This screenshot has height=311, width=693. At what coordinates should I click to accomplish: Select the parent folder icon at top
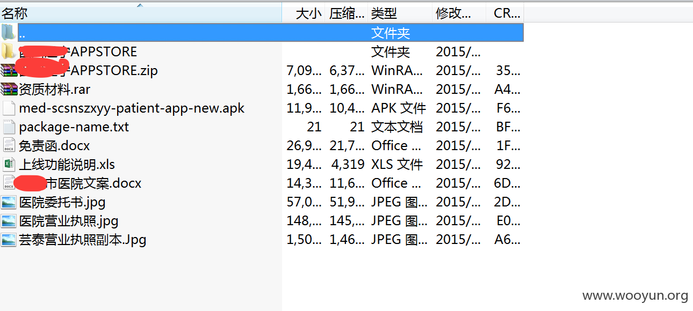[x=9, y=33]
